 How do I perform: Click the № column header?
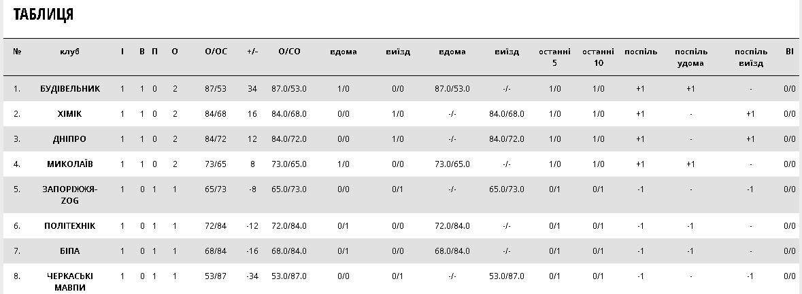[18, 52]
